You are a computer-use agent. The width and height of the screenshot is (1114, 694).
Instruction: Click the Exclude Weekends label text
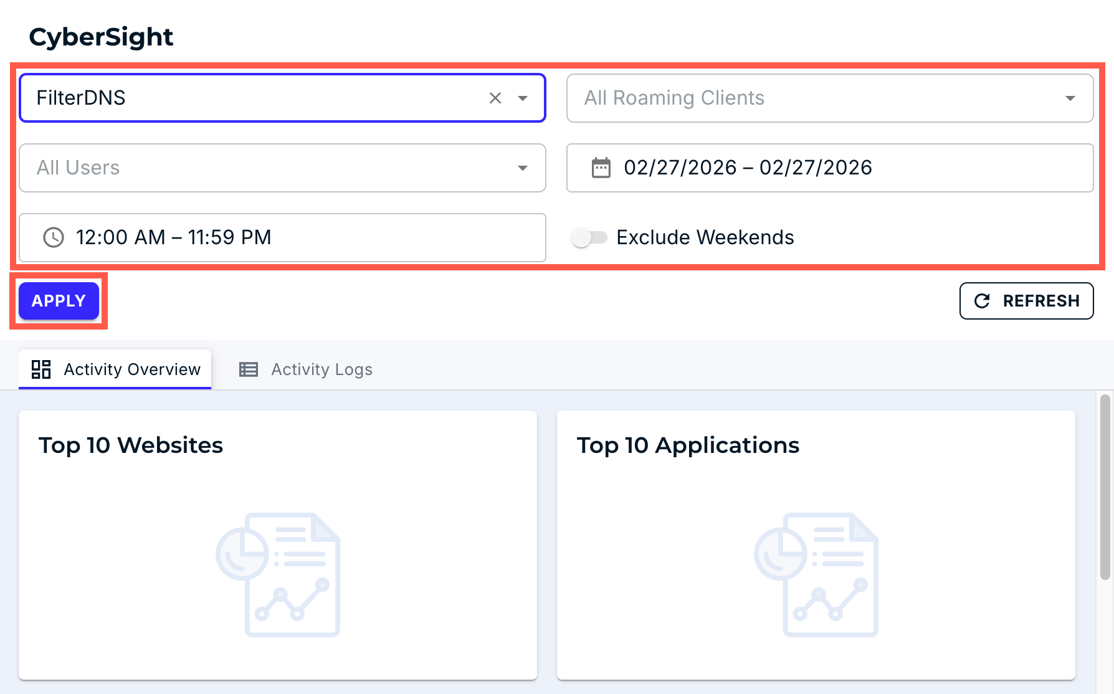point(705,237)
